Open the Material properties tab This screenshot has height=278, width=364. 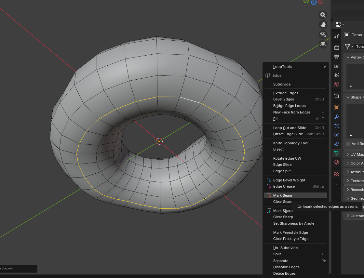click(337, 162)
